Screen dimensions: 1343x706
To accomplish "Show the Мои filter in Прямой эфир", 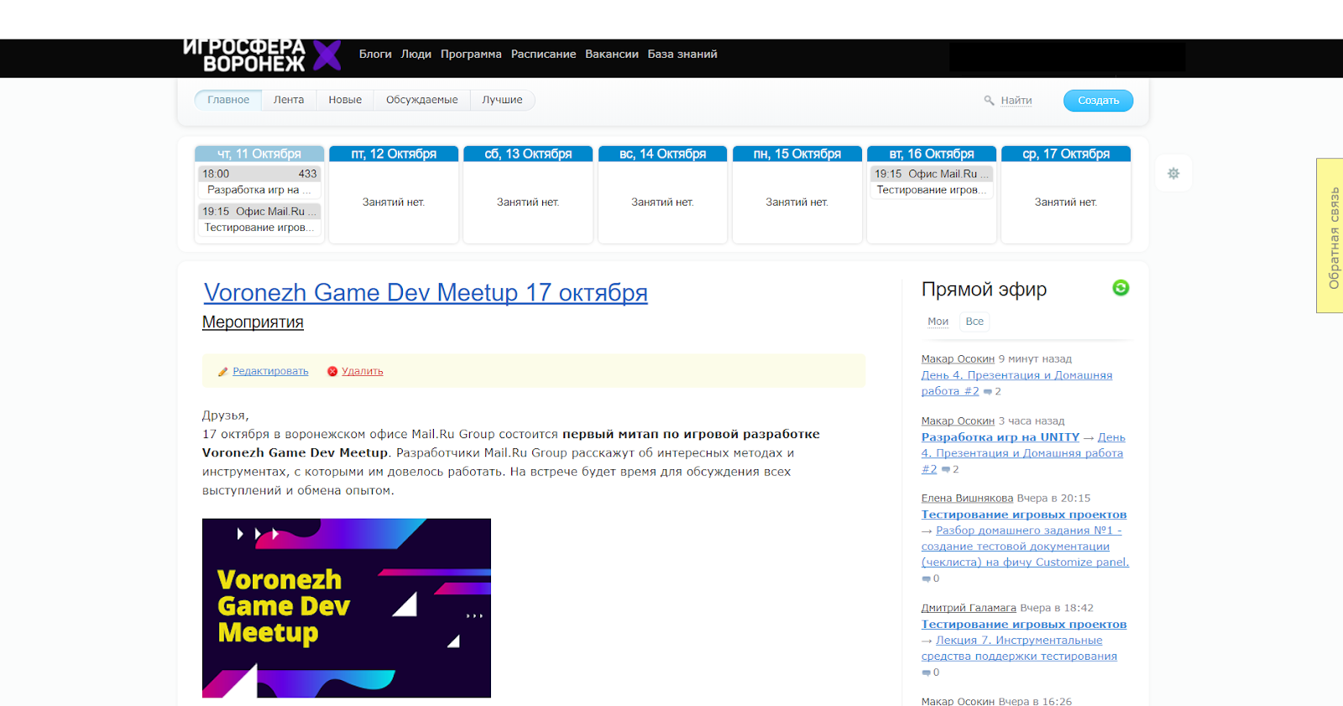I will point(938,322).
